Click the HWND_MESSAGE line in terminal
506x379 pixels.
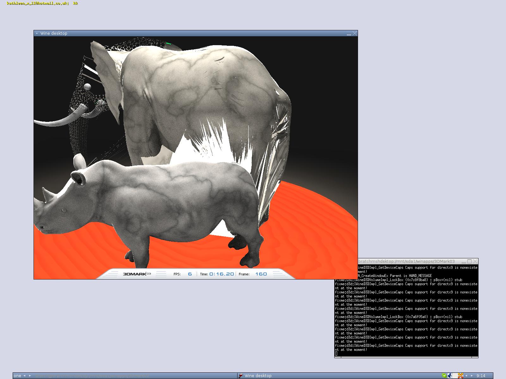pos(395,276)
